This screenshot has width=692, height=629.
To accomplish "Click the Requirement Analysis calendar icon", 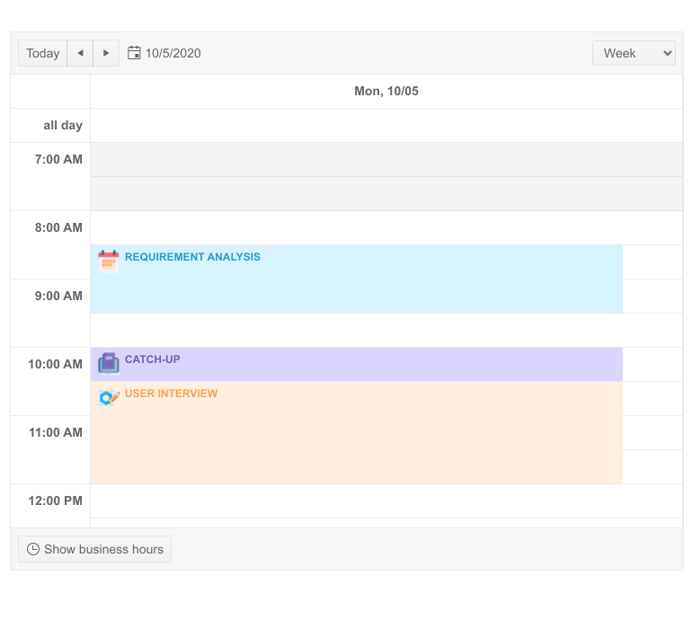I will click(x=109, y=261).
